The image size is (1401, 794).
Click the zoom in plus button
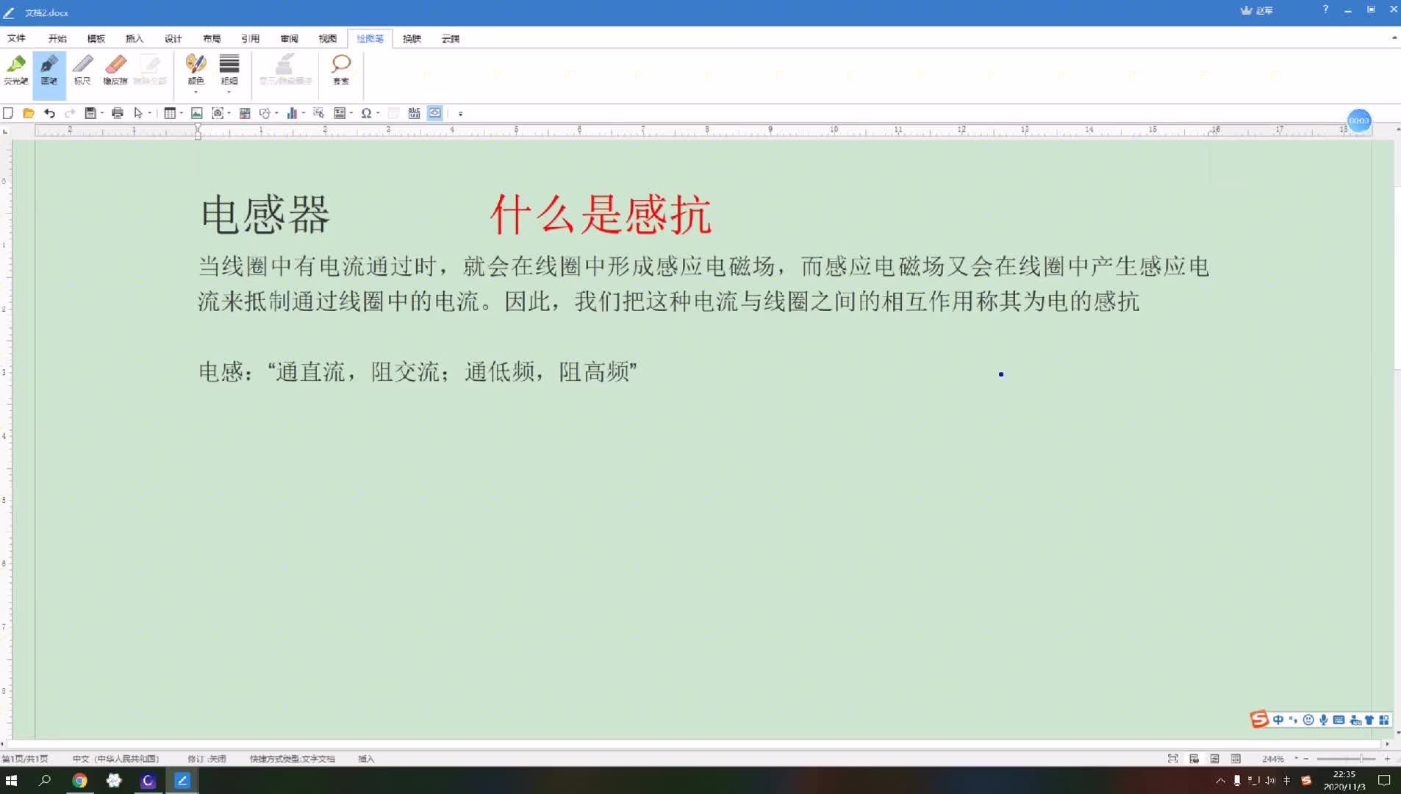click(1387, 759)
